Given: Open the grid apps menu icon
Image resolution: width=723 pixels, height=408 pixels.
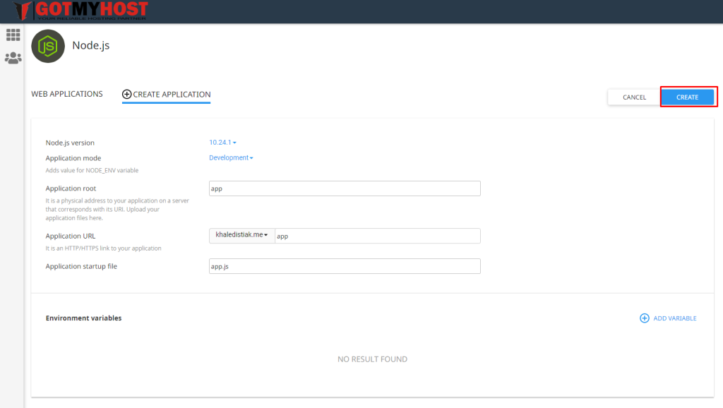Looking at the screenshot, I should pyautogui.click(x=13, y=35).
